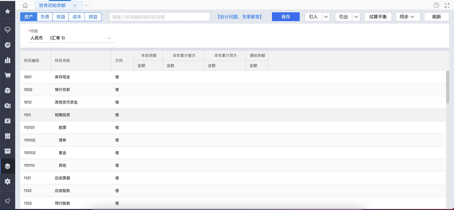The width and height of the screenshot is (454, 210).
Task: Open the star favorites icon in sidebar
Action: 7,11
